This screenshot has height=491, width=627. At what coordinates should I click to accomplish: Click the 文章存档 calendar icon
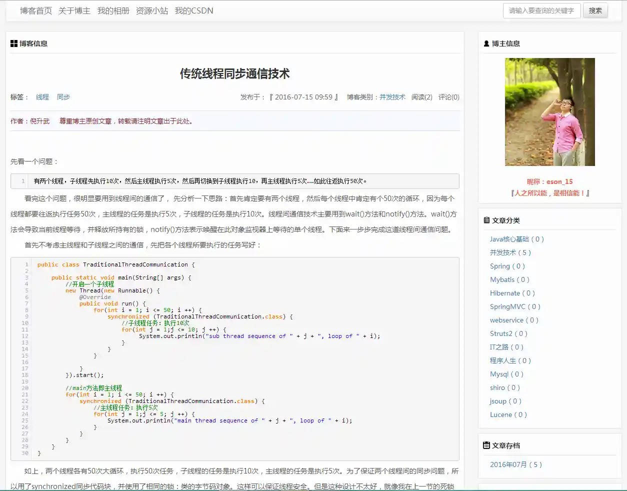(486, 445)
